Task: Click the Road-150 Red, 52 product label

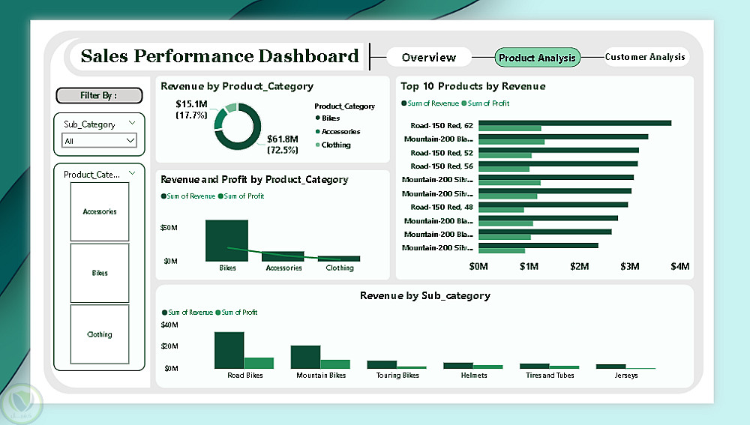Action: tap(442, 152)
